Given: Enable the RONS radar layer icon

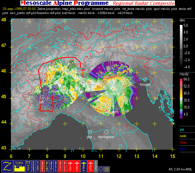Looking at the screenshot, I should tap(42, 166).
